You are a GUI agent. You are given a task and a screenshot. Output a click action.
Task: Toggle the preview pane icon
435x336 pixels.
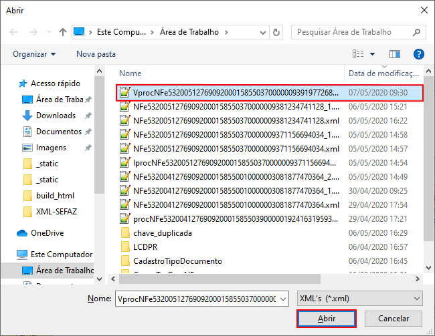pyautogui.click(x=394, y=54)
